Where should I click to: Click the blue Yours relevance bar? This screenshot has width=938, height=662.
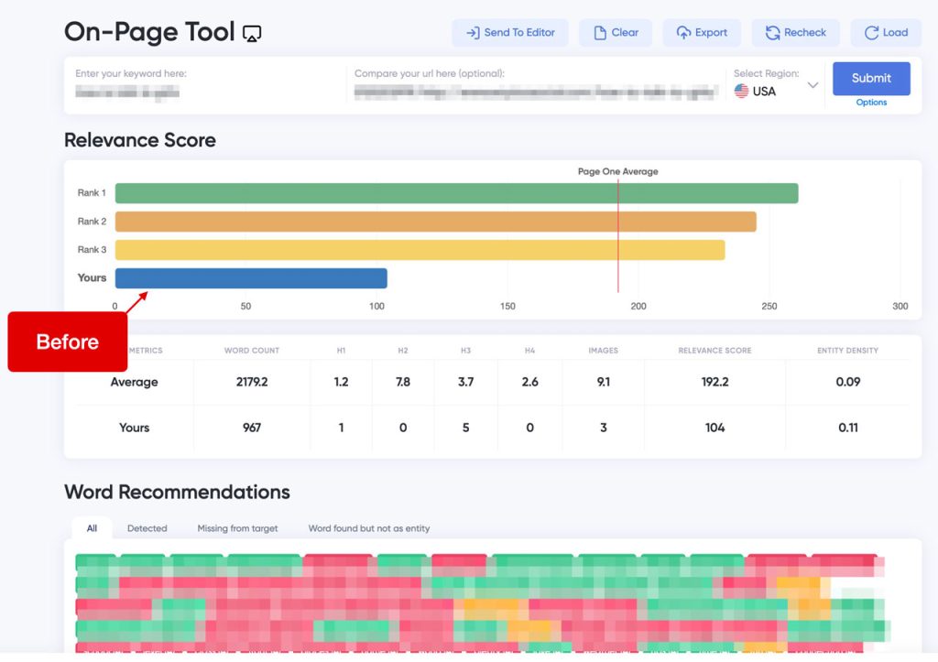coord(251,278)
